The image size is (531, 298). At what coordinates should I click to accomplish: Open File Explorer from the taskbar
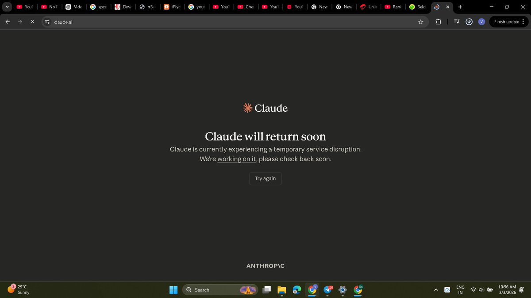coord(282,290)
